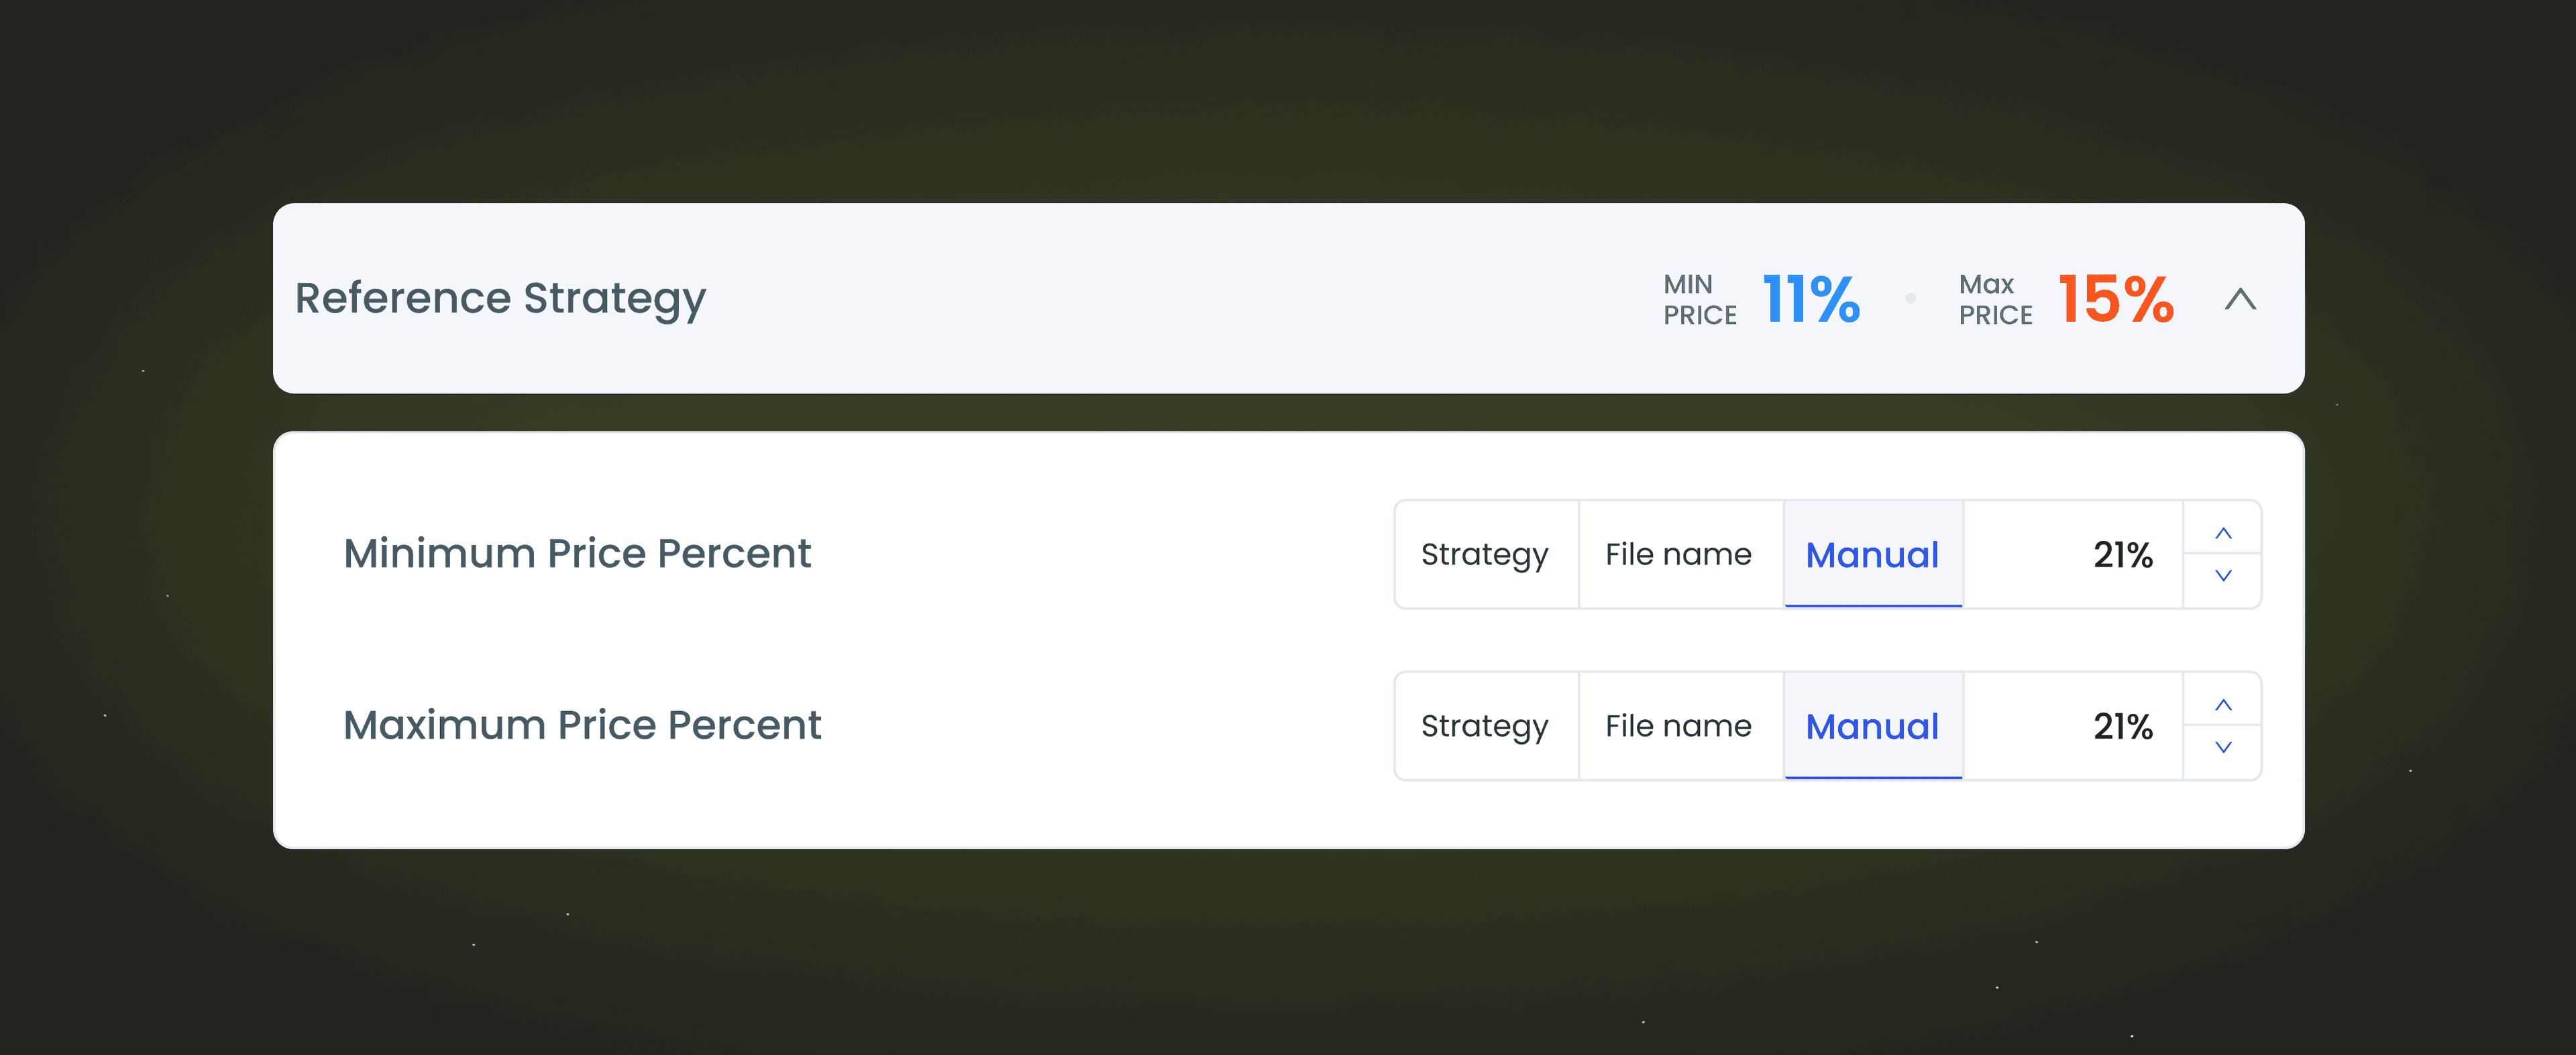Select File name option for Maximum Price Percent

(x=1679, y=727)
